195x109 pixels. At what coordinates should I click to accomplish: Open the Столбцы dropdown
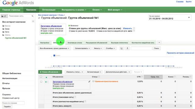(110, 48)
